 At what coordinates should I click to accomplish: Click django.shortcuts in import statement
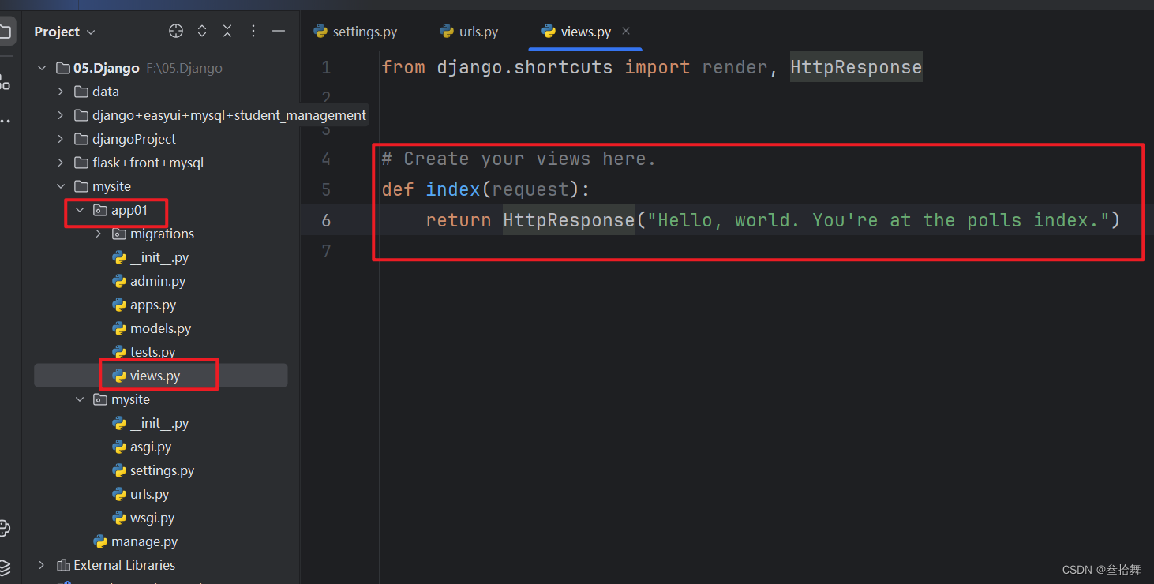[x=525, y=68]
